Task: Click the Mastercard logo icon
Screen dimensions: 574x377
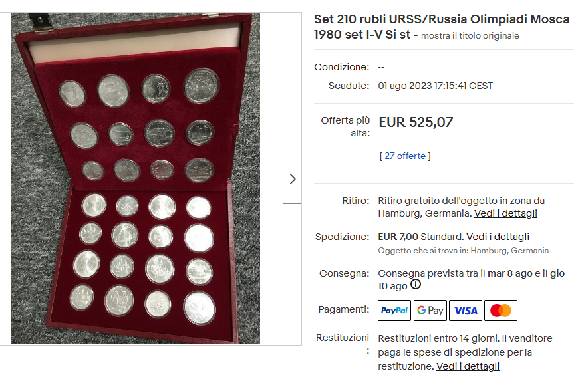Action: [x=500, y=311]
